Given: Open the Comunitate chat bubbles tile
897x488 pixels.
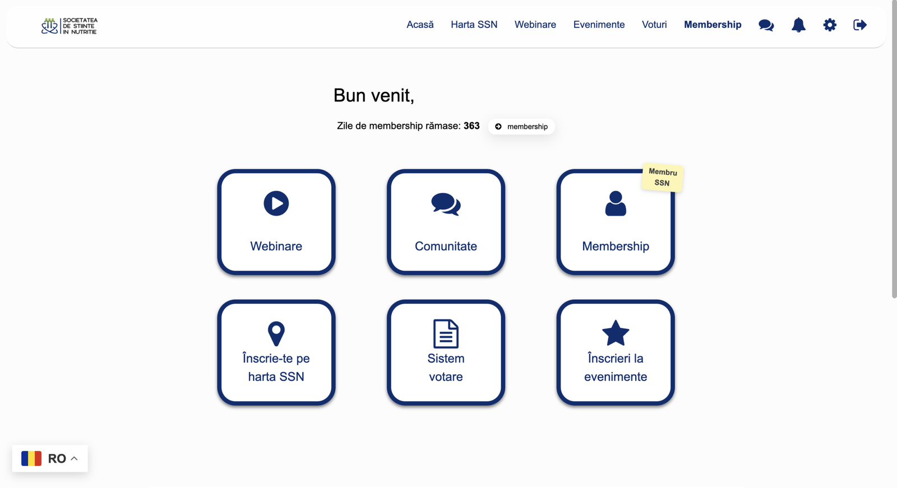Looking at the screenshot, I should coord(446,222).
